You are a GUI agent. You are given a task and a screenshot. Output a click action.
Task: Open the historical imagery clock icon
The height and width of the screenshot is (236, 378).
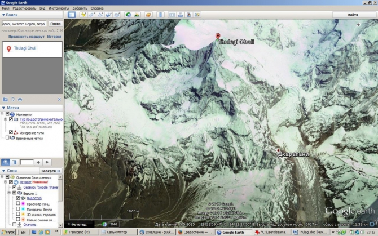[x=129, y=15]
